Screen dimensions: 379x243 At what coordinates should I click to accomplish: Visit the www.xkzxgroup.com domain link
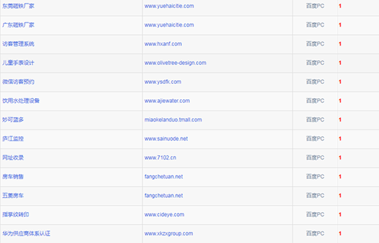[x=169, y=234]
